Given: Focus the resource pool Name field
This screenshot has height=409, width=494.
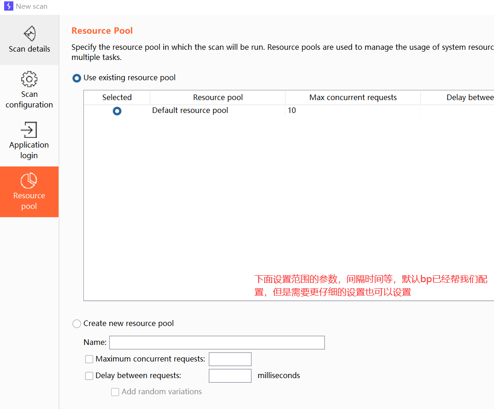Looking at the screenshot, I should (217, 343).
